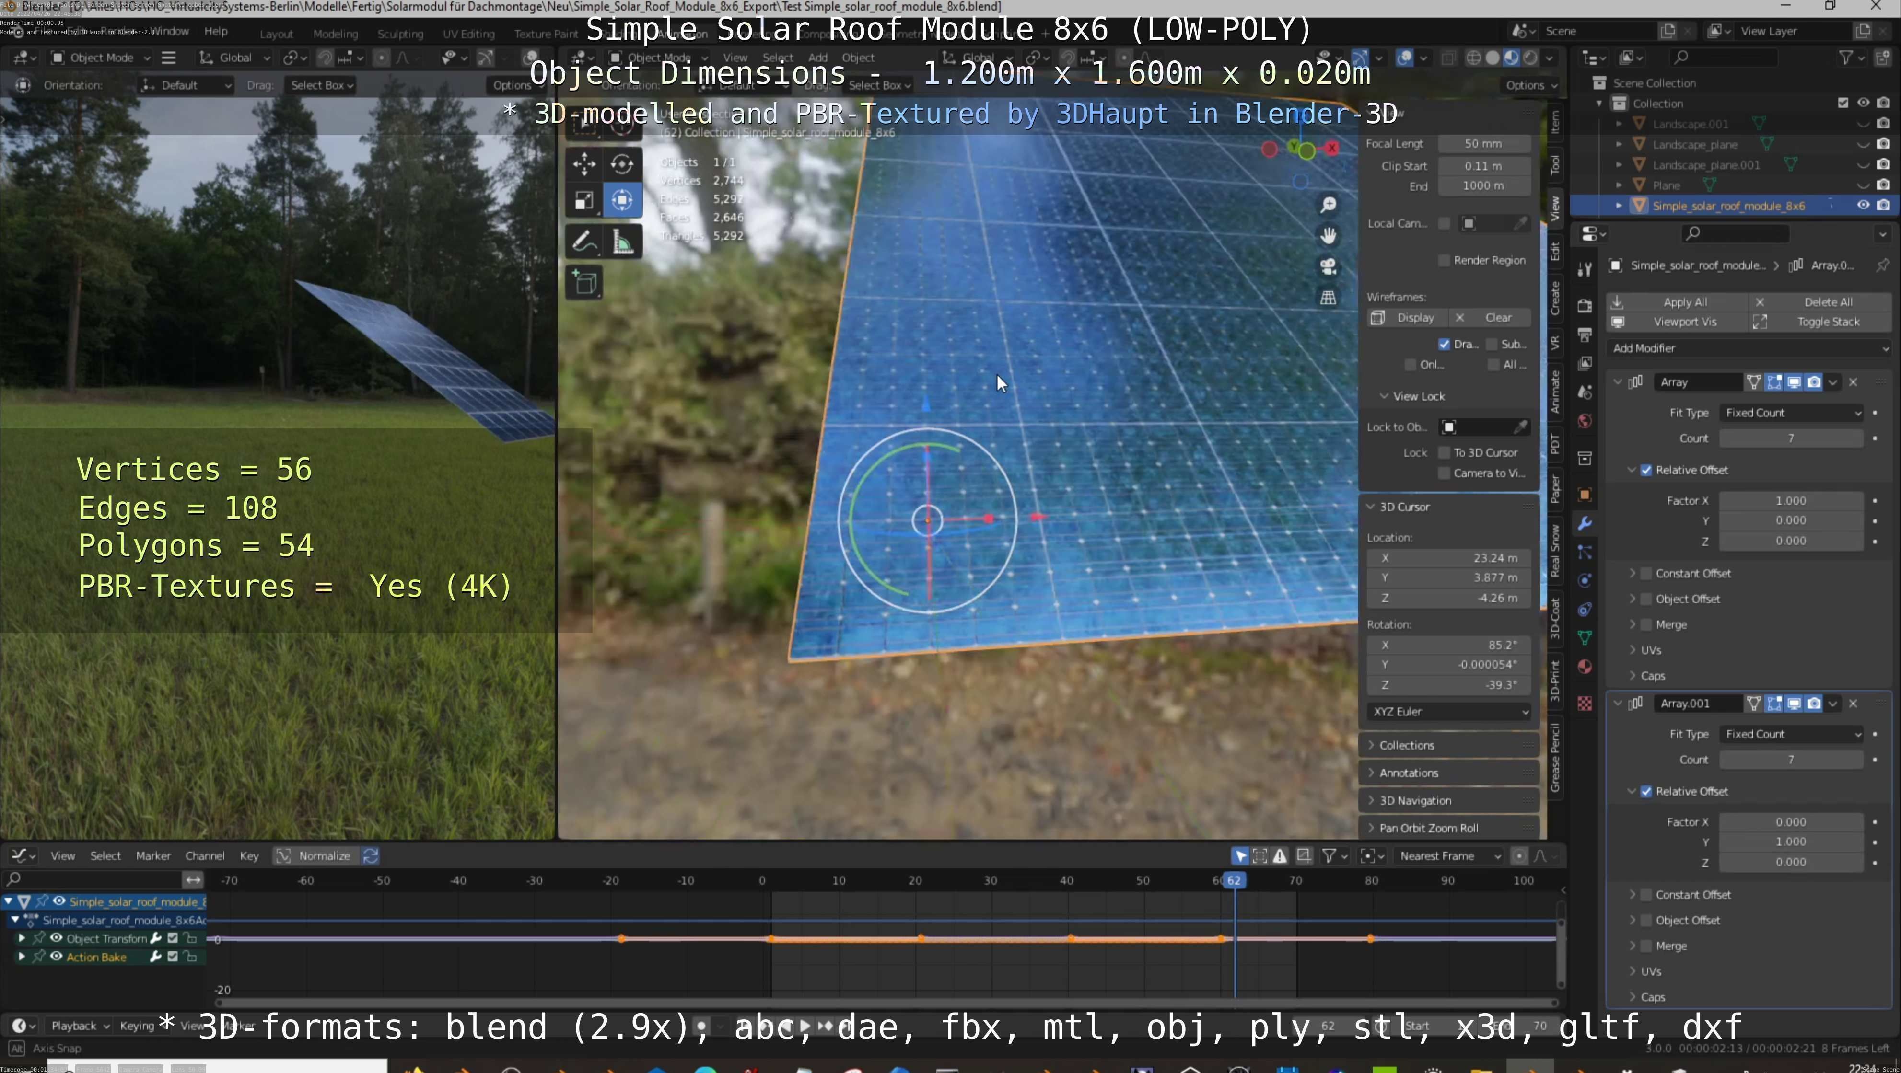Click Factor X field of Array modifier
Image resolution: width=1901 pixels, height=1073 pixels.
tap(1791, 501)
